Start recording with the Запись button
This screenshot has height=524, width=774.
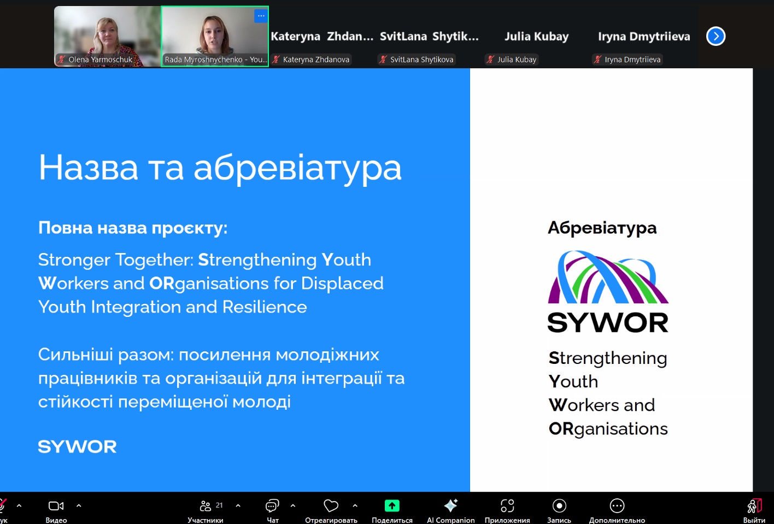559,506
